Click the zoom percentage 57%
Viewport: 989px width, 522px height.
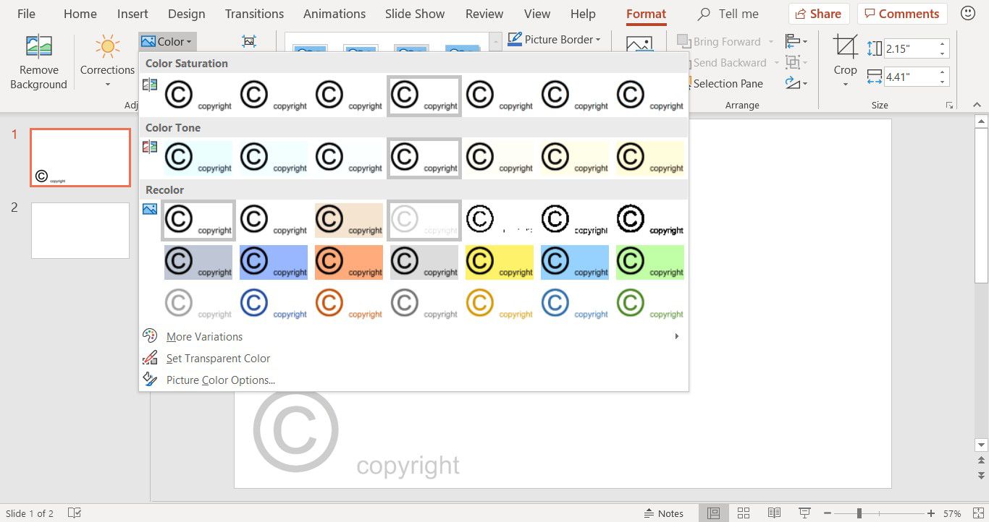[952, 513]
